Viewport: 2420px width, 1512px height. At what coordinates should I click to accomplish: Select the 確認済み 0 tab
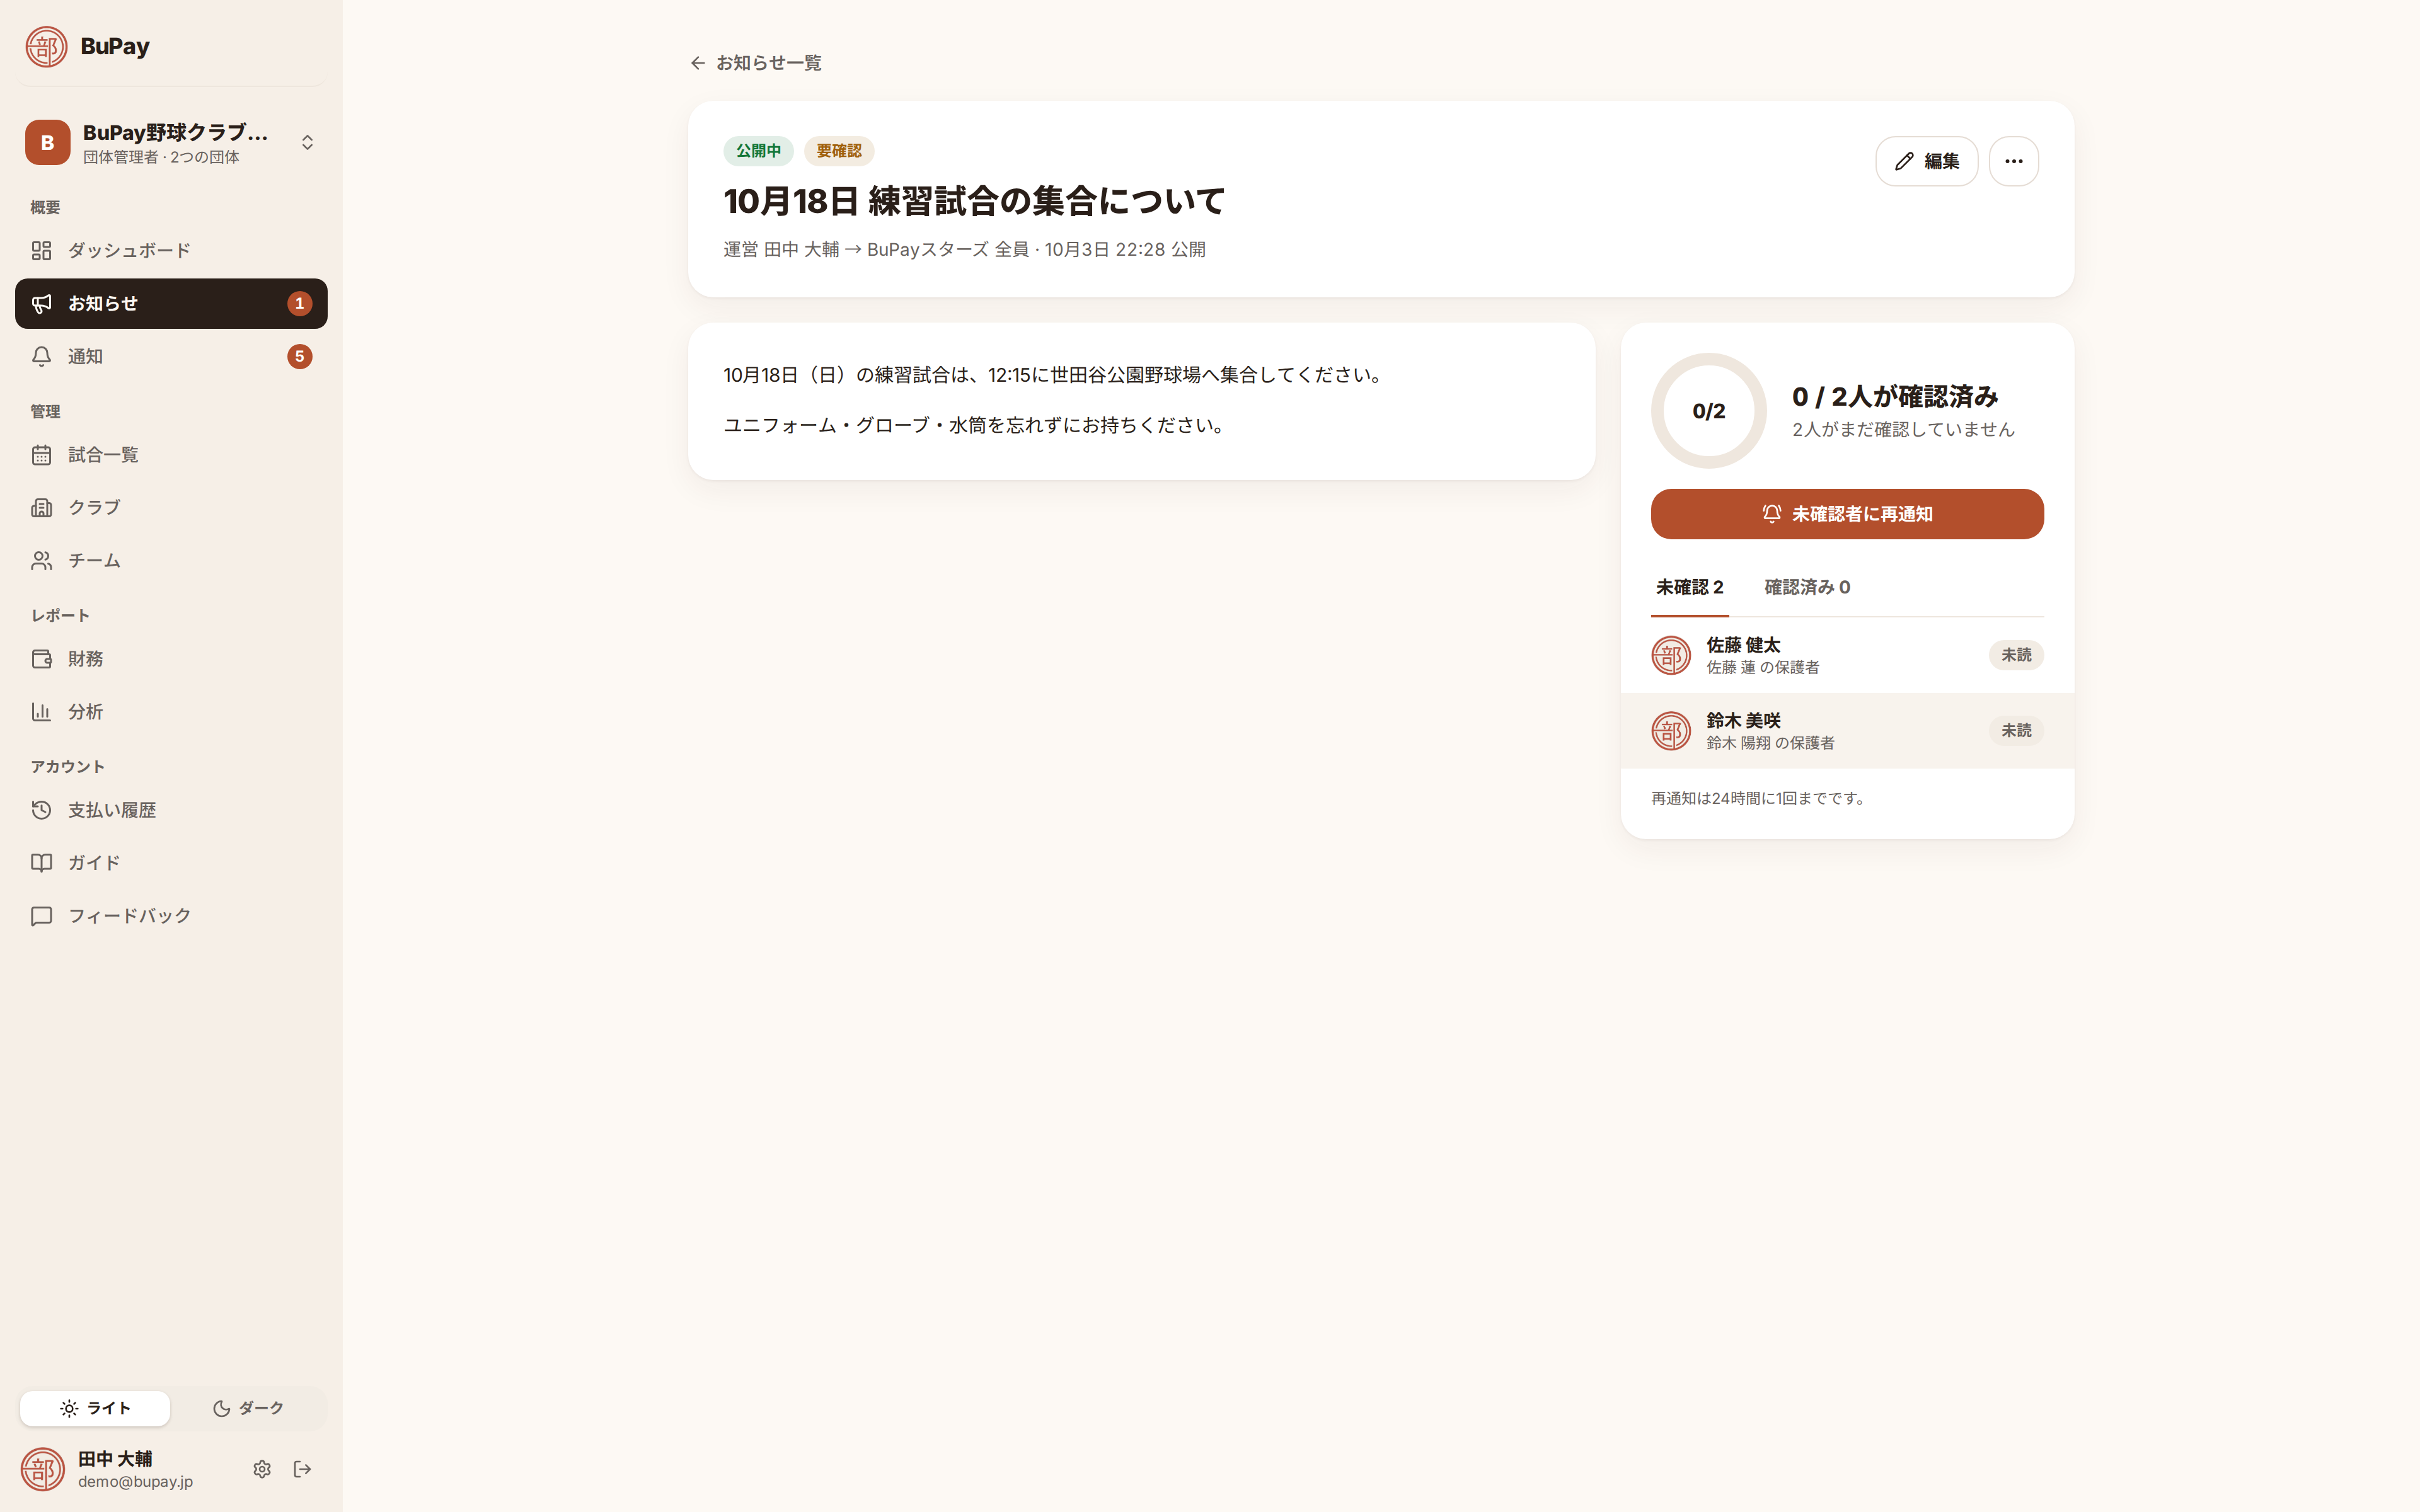point(1806,588)
